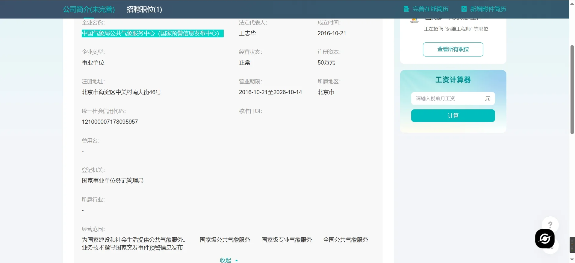Screen dimensions: 575x263
Task: Open the black customer service chat icon
Action: point(545,238)
